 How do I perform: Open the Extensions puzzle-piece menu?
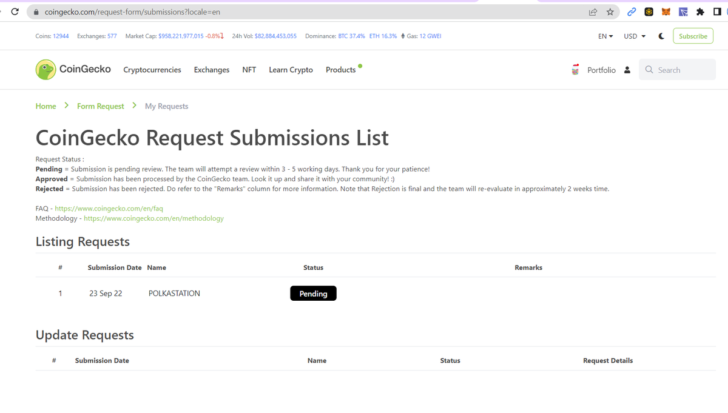[700, 12]
